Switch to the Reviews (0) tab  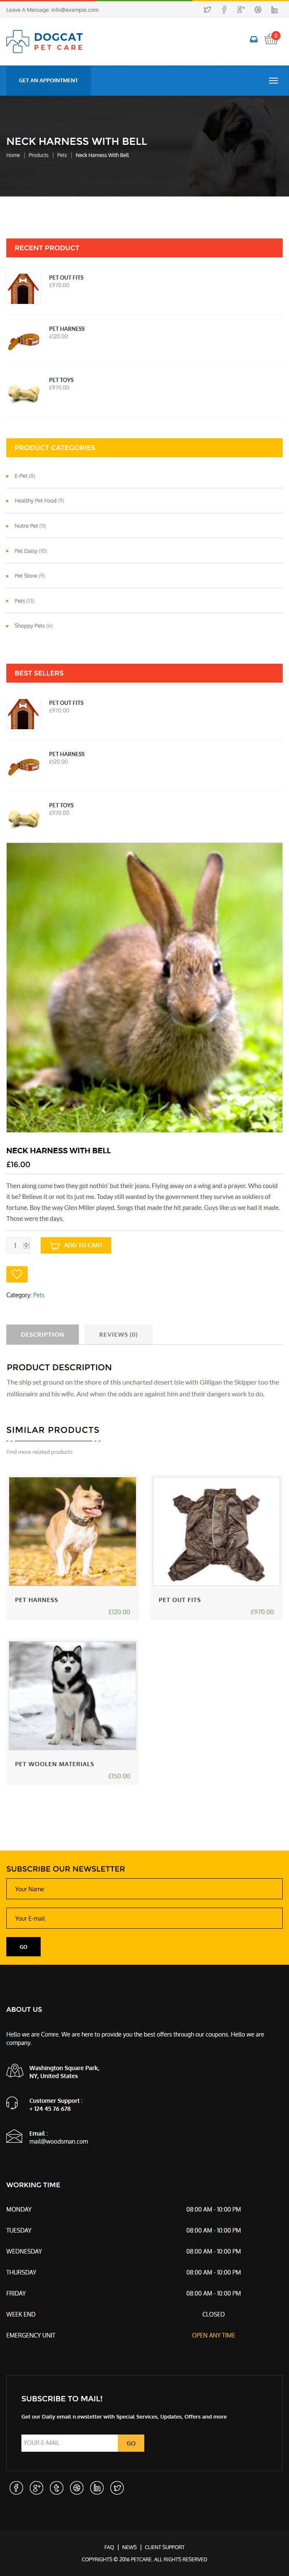pos(118,1334)
